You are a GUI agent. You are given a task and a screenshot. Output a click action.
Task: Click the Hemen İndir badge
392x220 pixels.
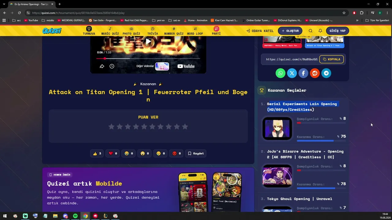pyautogui.click(x=60, y=175)
